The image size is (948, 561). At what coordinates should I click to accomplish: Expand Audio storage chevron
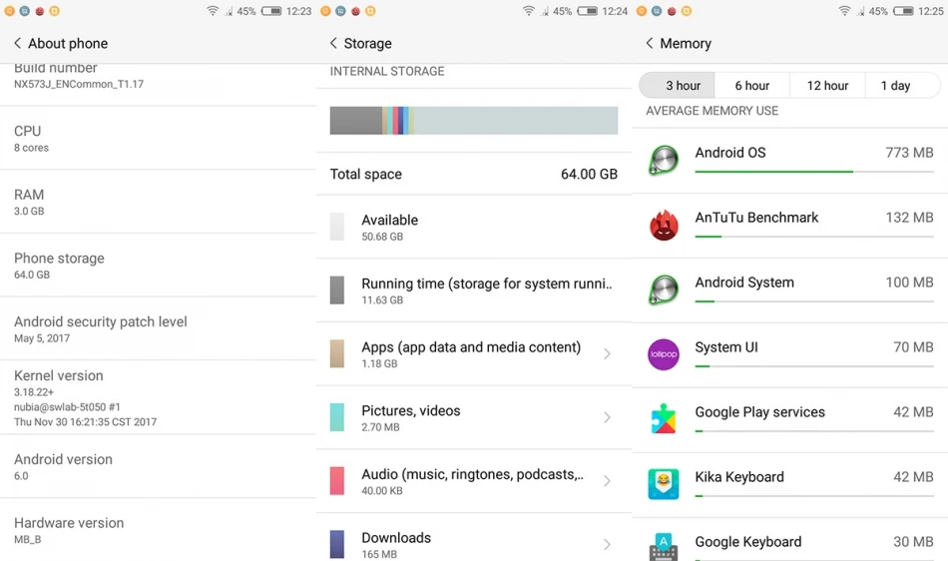607,480
